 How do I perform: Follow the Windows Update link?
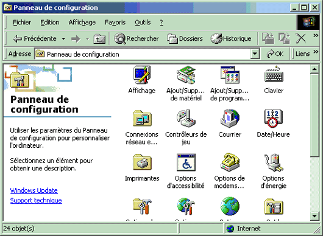tap(34, 190)
